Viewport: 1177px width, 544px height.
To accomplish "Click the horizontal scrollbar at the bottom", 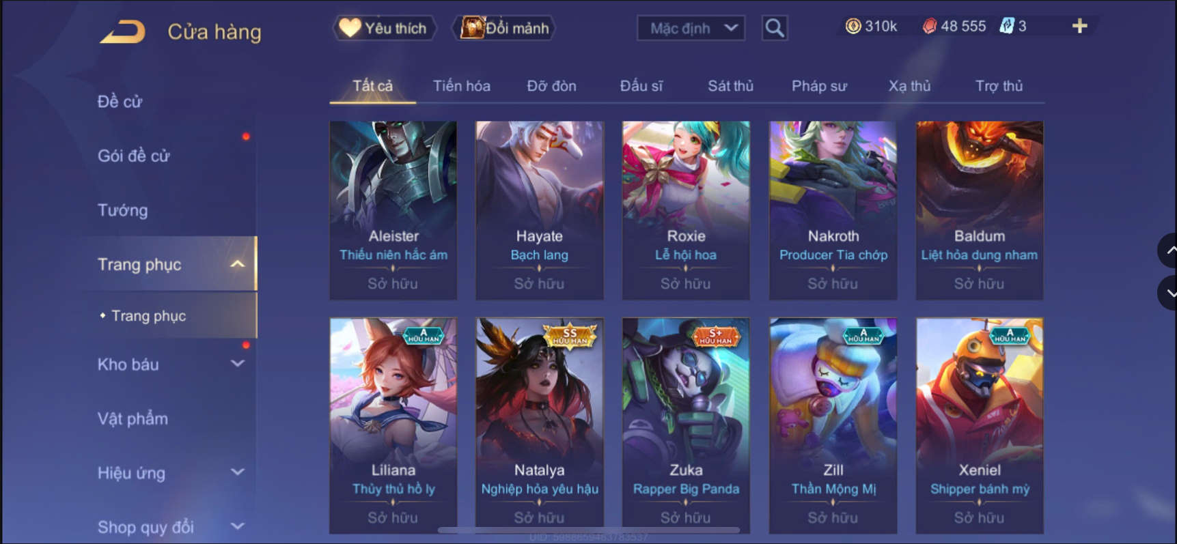I will (589, 530).
